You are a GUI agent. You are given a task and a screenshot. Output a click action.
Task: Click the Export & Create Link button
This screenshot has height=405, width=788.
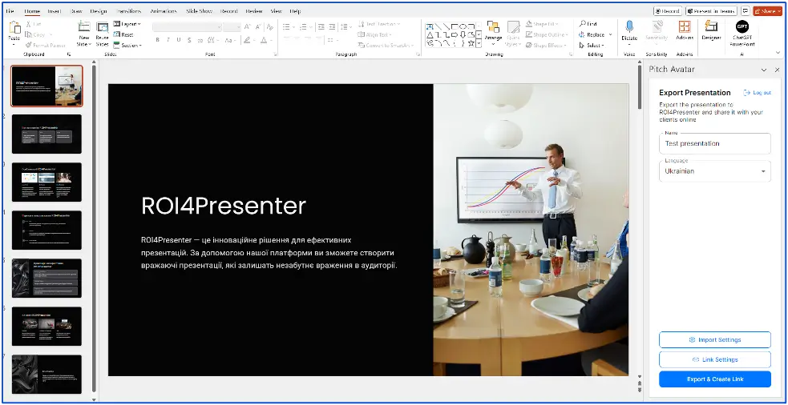coord(714,379)
